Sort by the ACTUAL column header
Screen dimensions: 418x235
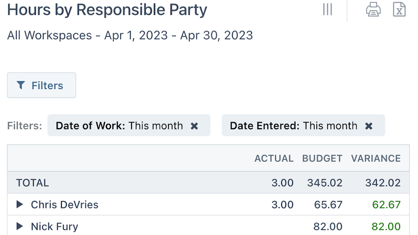(274, 159)
